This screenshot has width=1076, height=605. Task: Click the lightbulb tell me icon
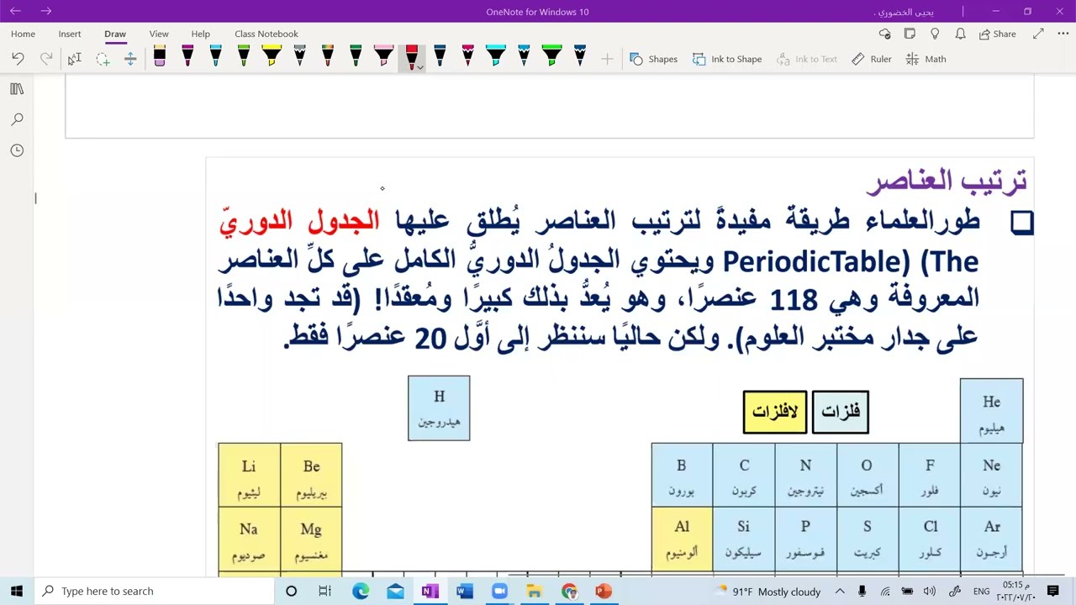[935, 34]
